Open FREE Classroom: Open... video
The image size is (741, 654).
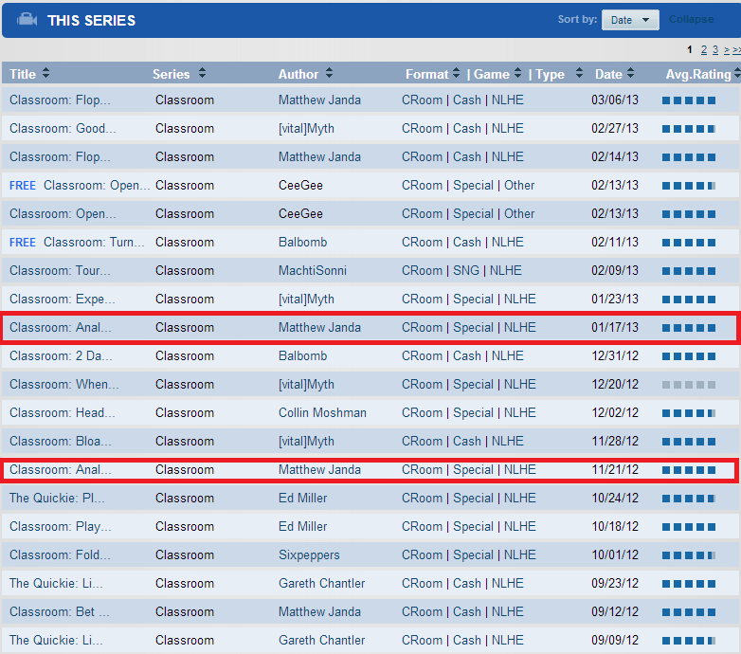(x=97, y=185)
